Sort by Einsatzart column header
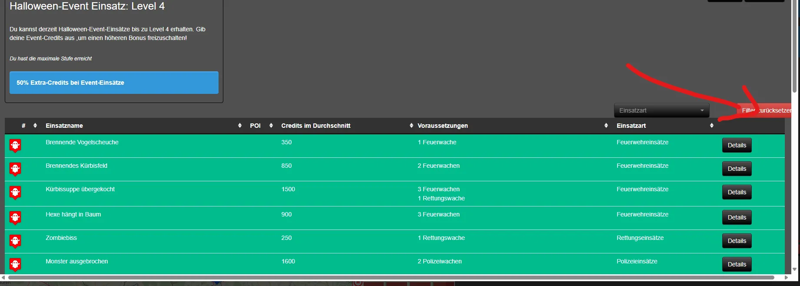This screenshot has width=800, height=286. coord(631,126)
